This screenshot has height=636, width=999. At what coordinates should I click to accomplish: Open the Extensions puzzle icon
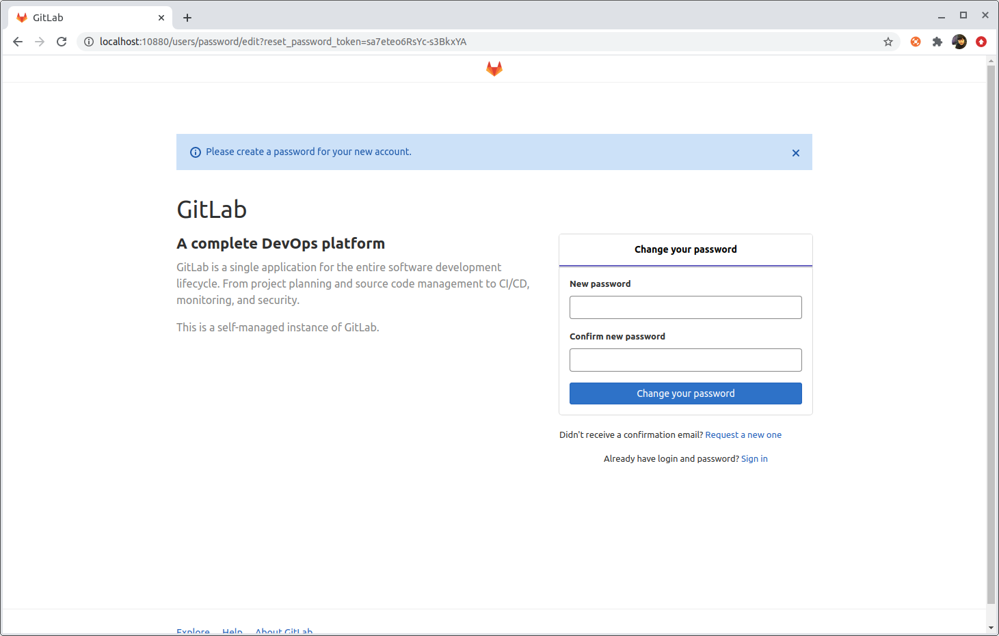click(937, 42)
